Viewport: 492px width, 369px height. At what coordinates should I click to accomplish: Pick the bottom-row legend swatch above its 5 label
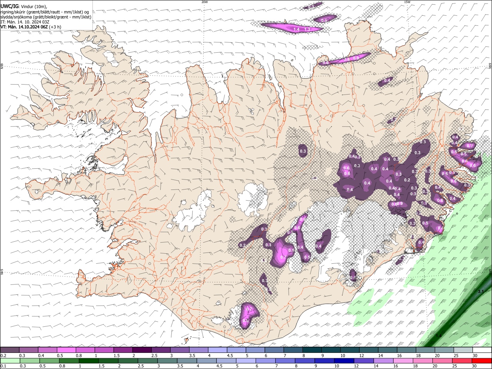[246, 361]
